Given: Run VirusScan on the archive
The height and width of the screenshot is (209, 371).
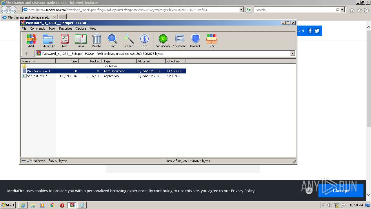Looking at the screenshot, I should 163,41.
